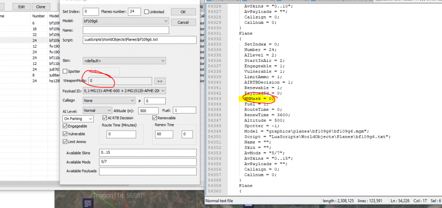This screenshot has height=208, width=442.
Task: Enable the Spotter checkbox
Action: [x=65, y=72]
